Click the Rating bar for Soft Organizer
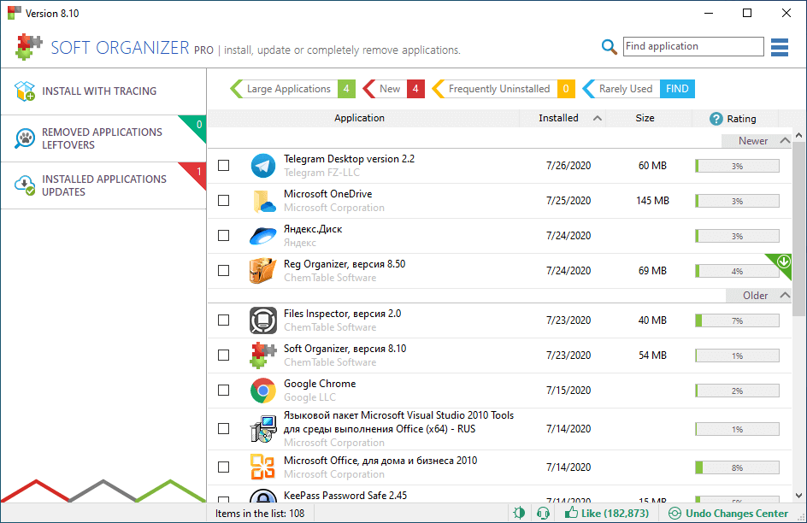This screenshot has width=807, height=523. (736, 355)
